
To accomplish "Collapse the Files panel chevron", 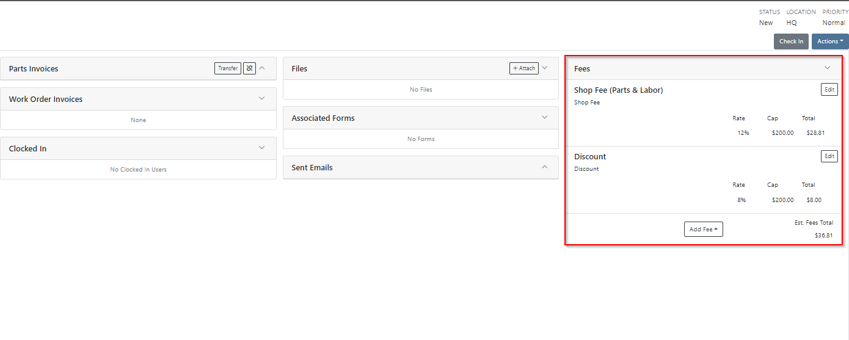I will click(545, 68).
